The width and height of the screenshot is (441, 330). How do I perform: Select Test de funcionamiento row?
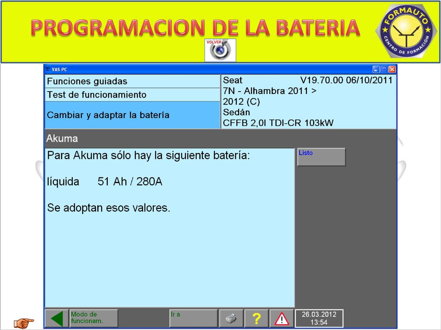pyautogui.click(x=132, y=95)
